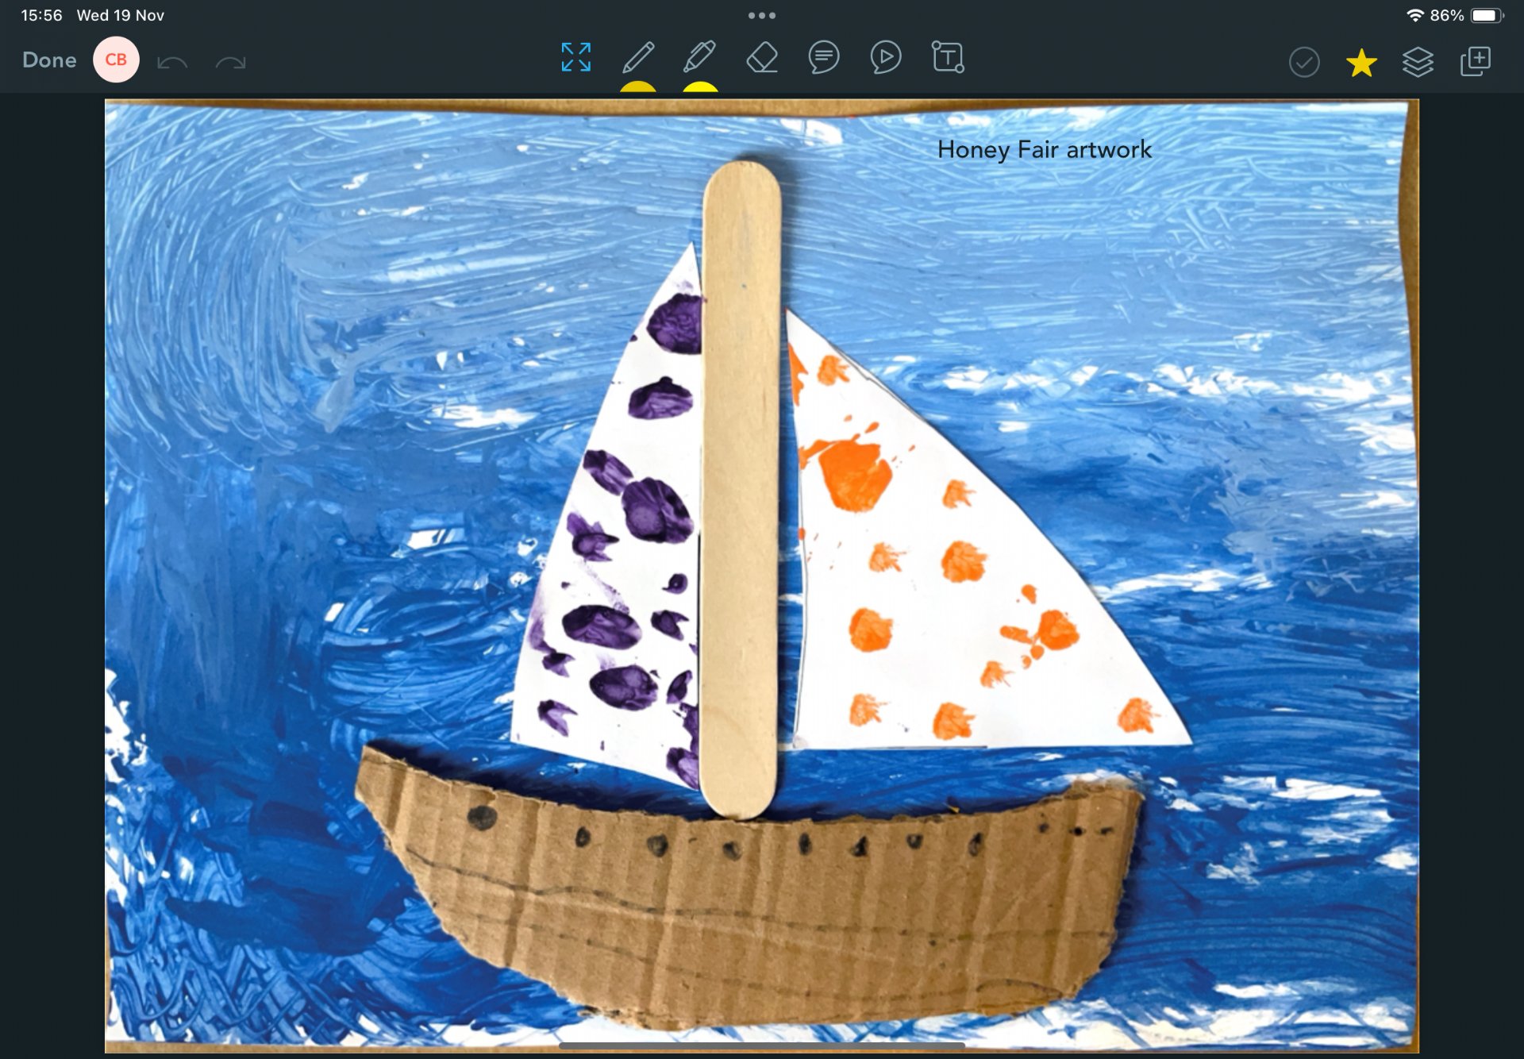Open the text comment bubble tool
This screenshot has width=1524, height=1059.
(824, 58)
